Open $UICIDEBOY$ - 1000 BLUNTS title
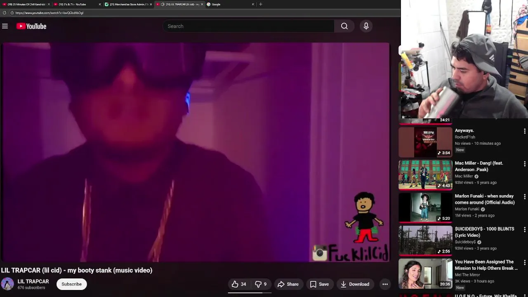Viewport: 528px width, 297px height. click(484, 232)
